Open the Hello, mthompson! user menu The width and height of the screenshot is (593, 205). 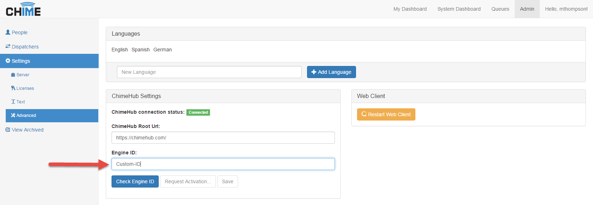[x=566, y=9]
